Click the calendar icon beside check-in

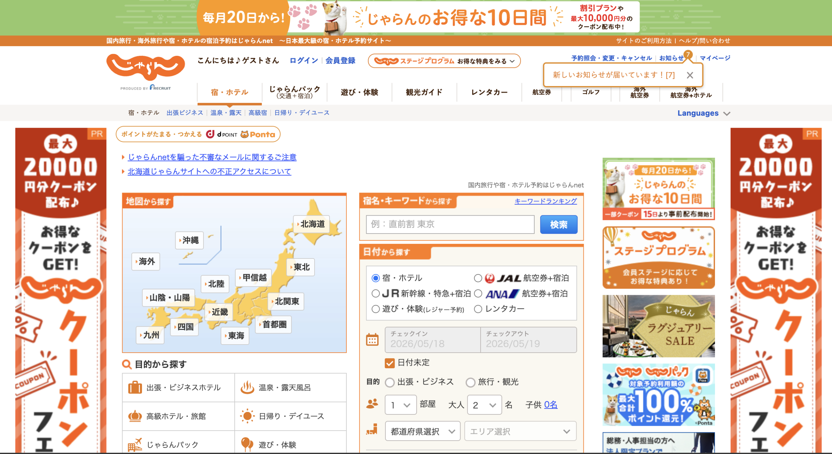(x=372, y=340)
